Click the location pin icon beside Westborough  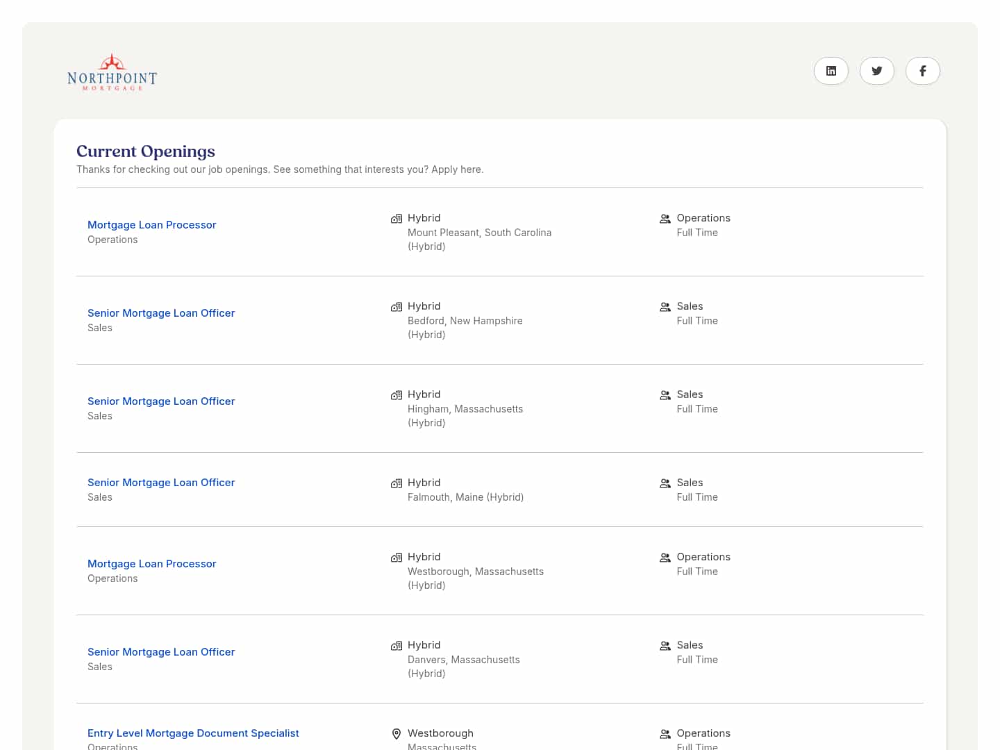pos(397,734)
